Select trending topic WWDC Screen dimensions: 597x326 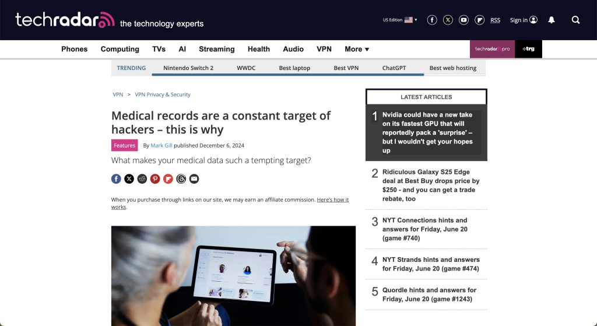tap(246, 68)
